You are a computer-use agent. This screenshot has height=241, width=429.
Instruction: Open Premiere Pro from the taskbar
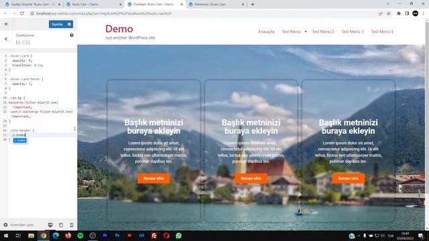[105, 236]
